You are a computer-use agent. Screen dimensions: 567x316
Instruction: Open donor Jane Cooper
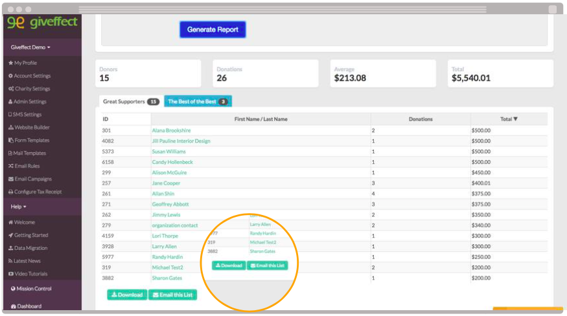click(x=166, y=183)
